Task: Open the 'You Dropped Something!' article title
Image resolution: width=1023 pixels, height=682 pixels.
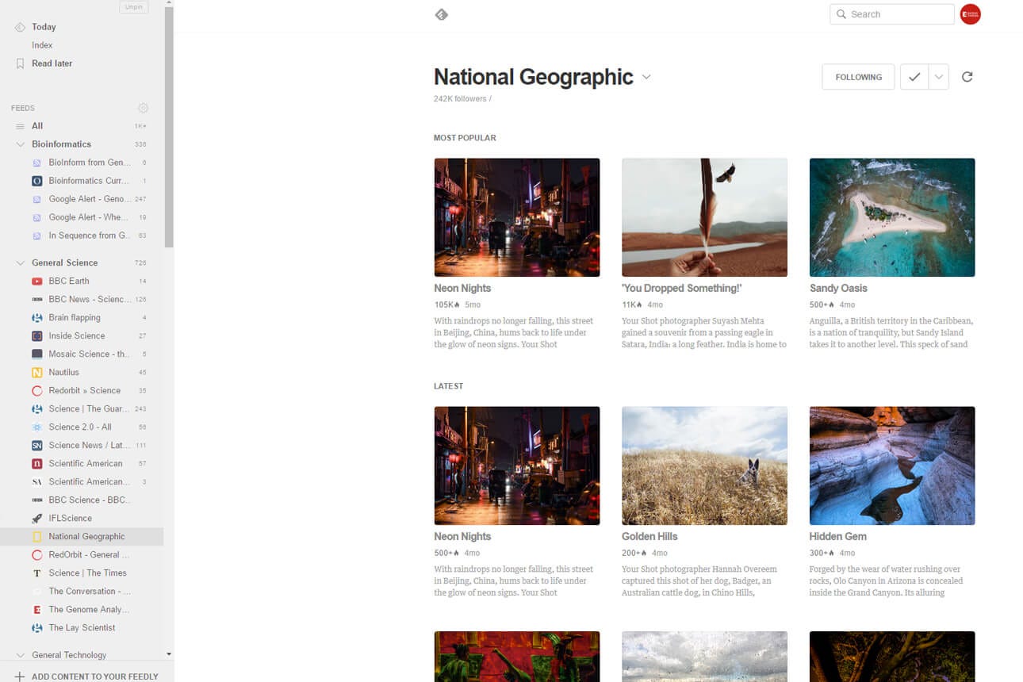Action: (681, 288)
